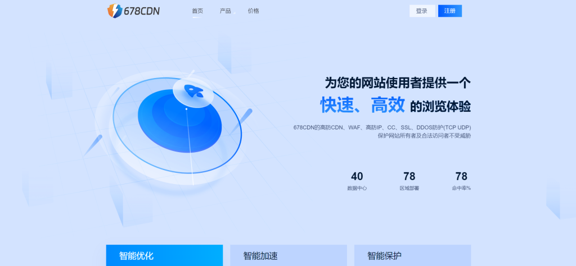
Task: Click the 40 数据中心 statistic
Action: (357, 181)
